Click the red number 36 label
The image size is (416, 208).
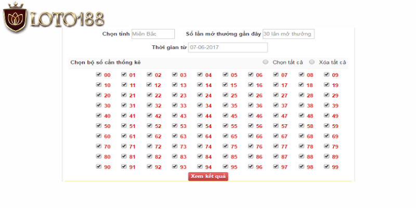coord(259,106)
